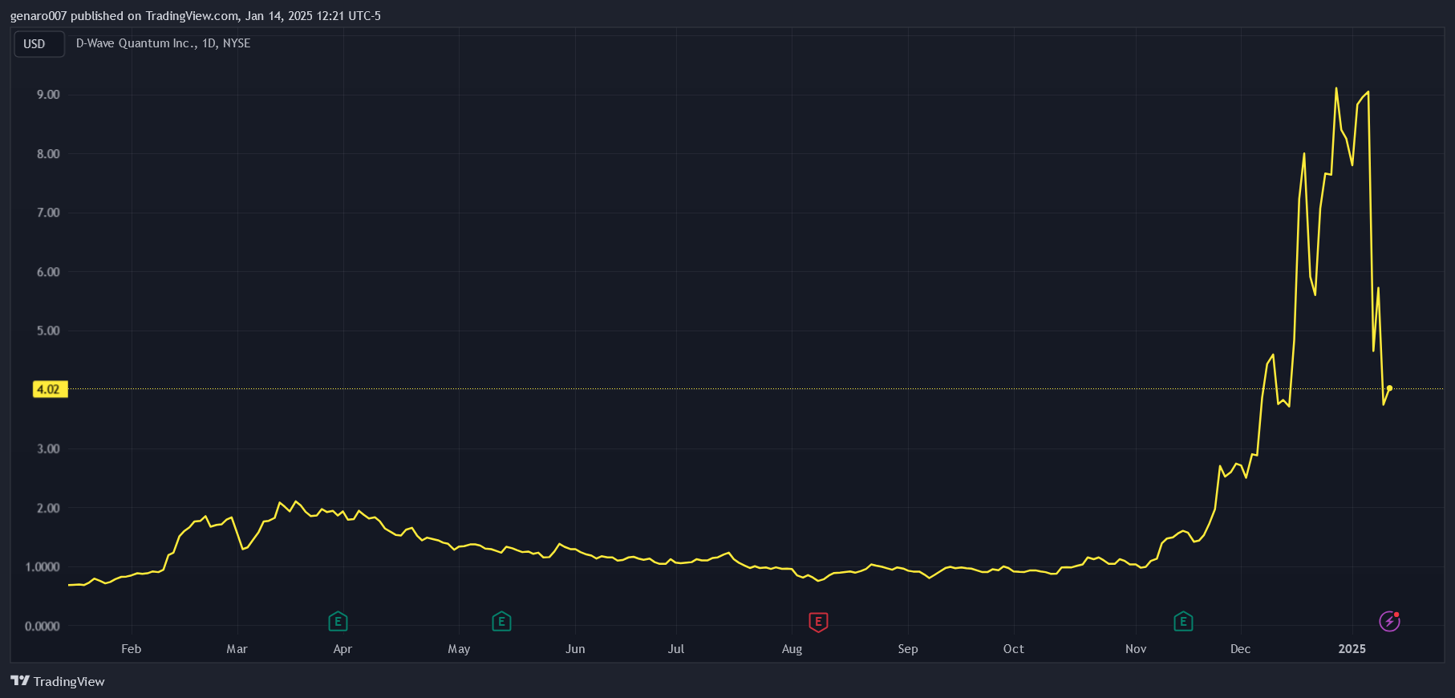Select the yellow 4.02 current price label
This screenshot has height=698, width=1455.
50,389
